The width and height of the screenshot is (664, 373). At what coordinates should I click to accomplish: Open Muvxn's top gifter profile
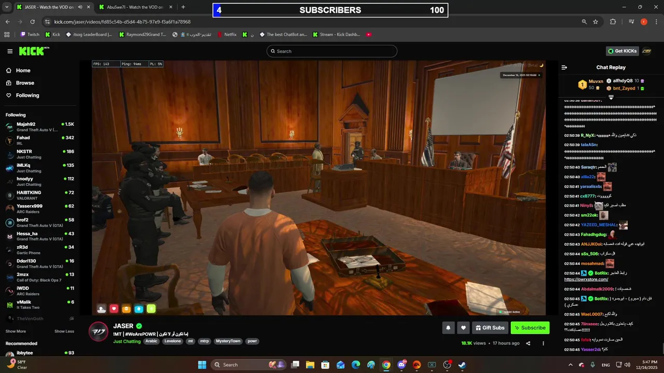(596, 81)
